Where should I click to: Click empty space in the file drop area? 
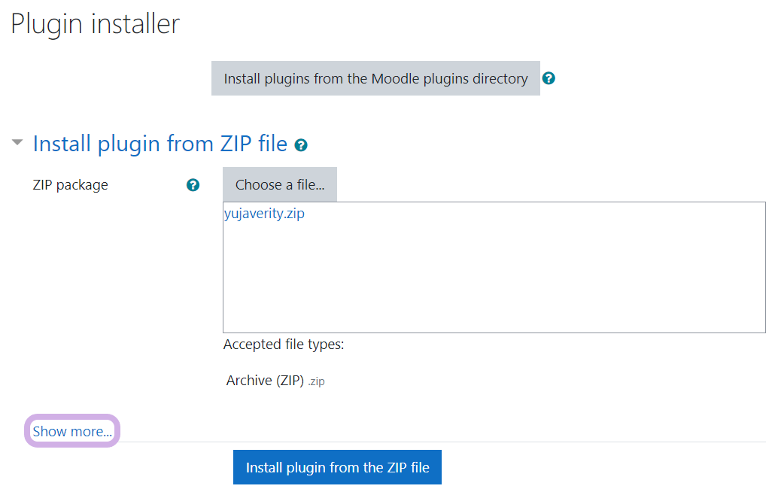coord(494,286)
